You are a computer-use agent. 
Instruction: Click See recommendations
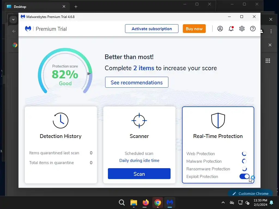tap(137, 82)
